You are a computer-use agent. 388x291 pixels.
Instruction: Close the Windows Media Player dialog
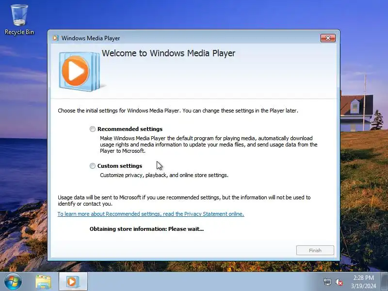[328, 38]
